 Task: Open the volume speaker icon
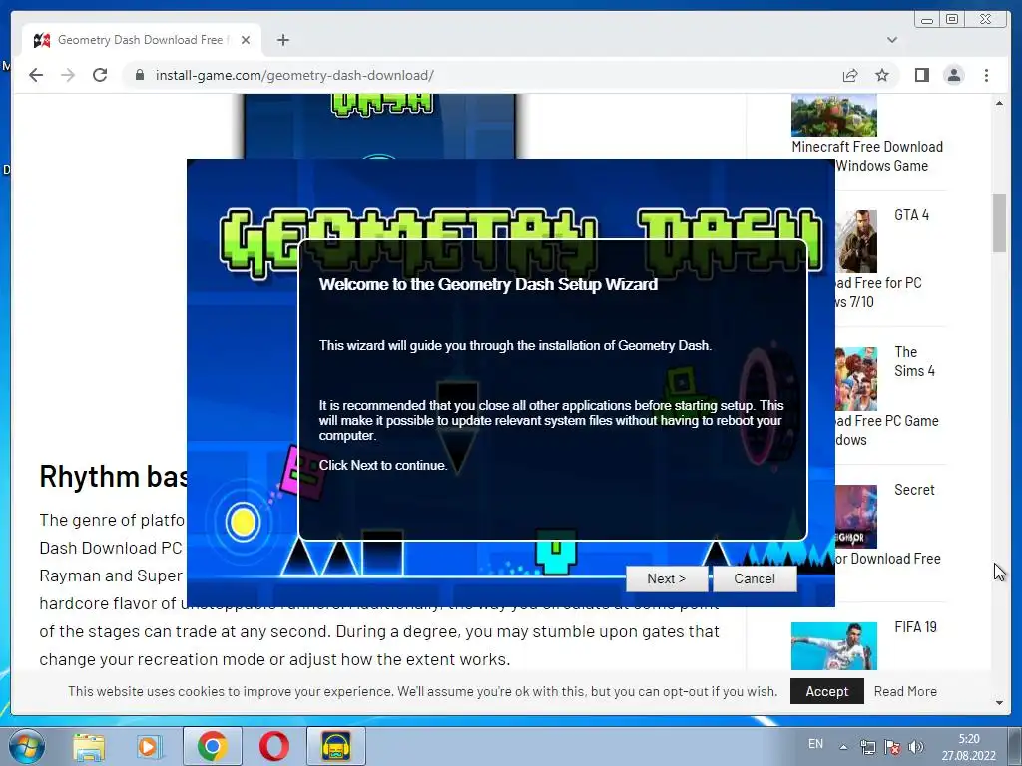pyautogui.click(x=916, y=747)
